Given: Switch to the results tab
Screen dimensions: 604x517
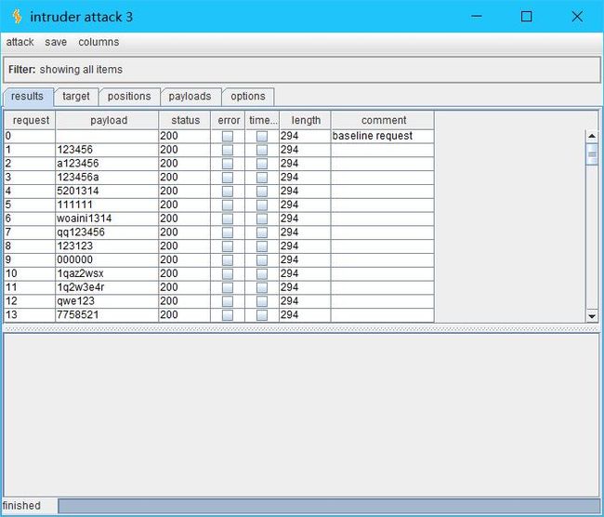Looking at the screenshot, I should click(x=27, y=97).
